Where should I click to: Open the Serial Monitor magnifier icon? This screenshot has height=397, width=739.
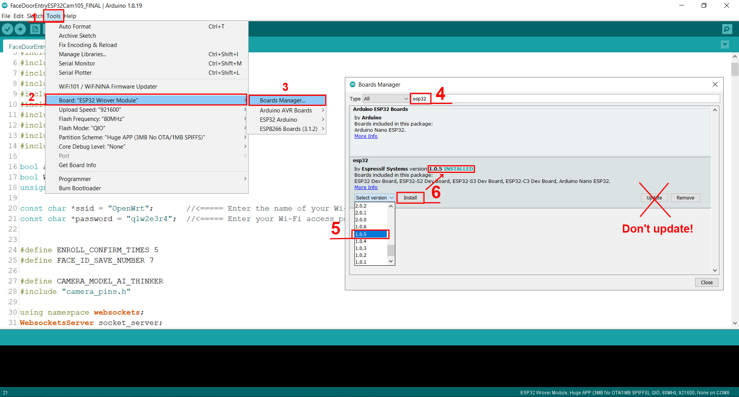coord(727,29)
